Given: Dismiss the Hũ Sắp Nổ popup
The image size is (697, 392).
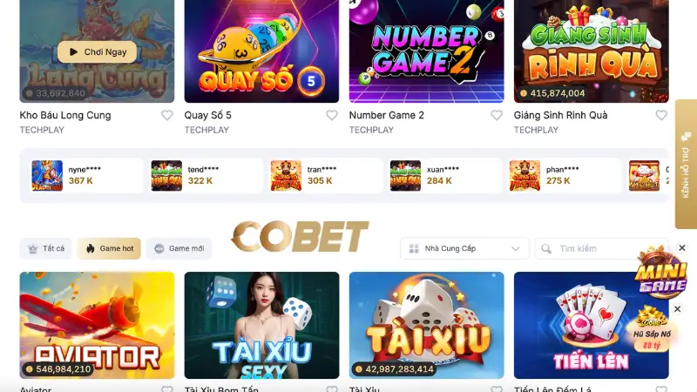Looking at the screenshot, I should (678, 308).
